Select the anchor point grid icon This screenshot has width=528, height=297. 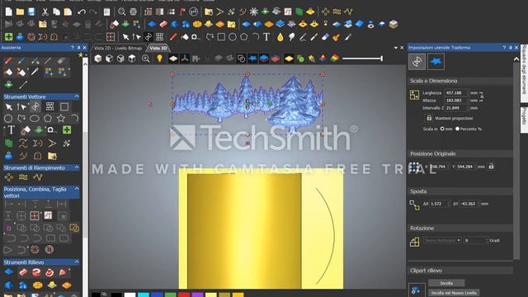[414, 167]
